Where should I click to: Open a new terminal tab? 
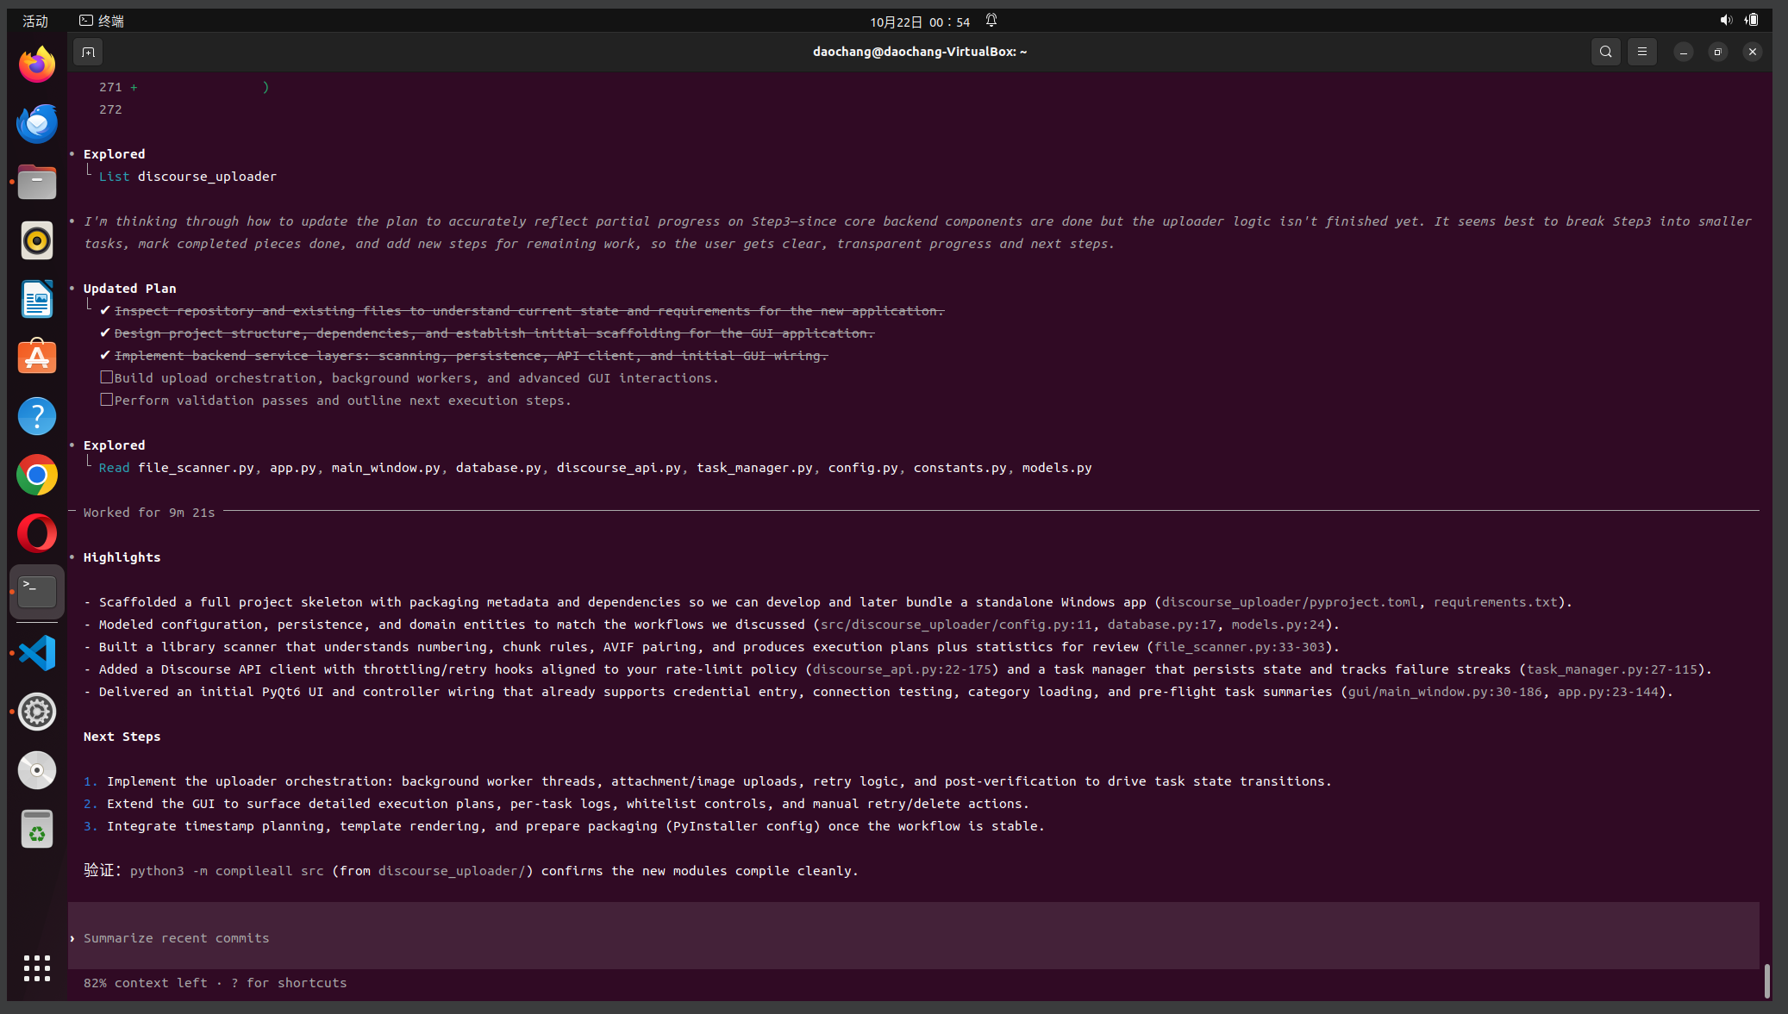pos(88,52)
